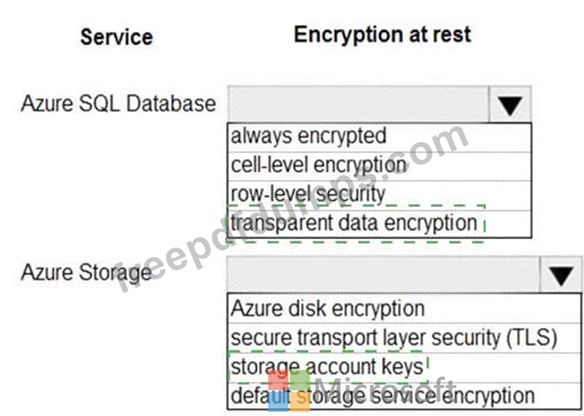Screen dimensions: 584x416
Task: Click the Encryption at rest header
Action: pyautogui.click(x=382, y=35)
